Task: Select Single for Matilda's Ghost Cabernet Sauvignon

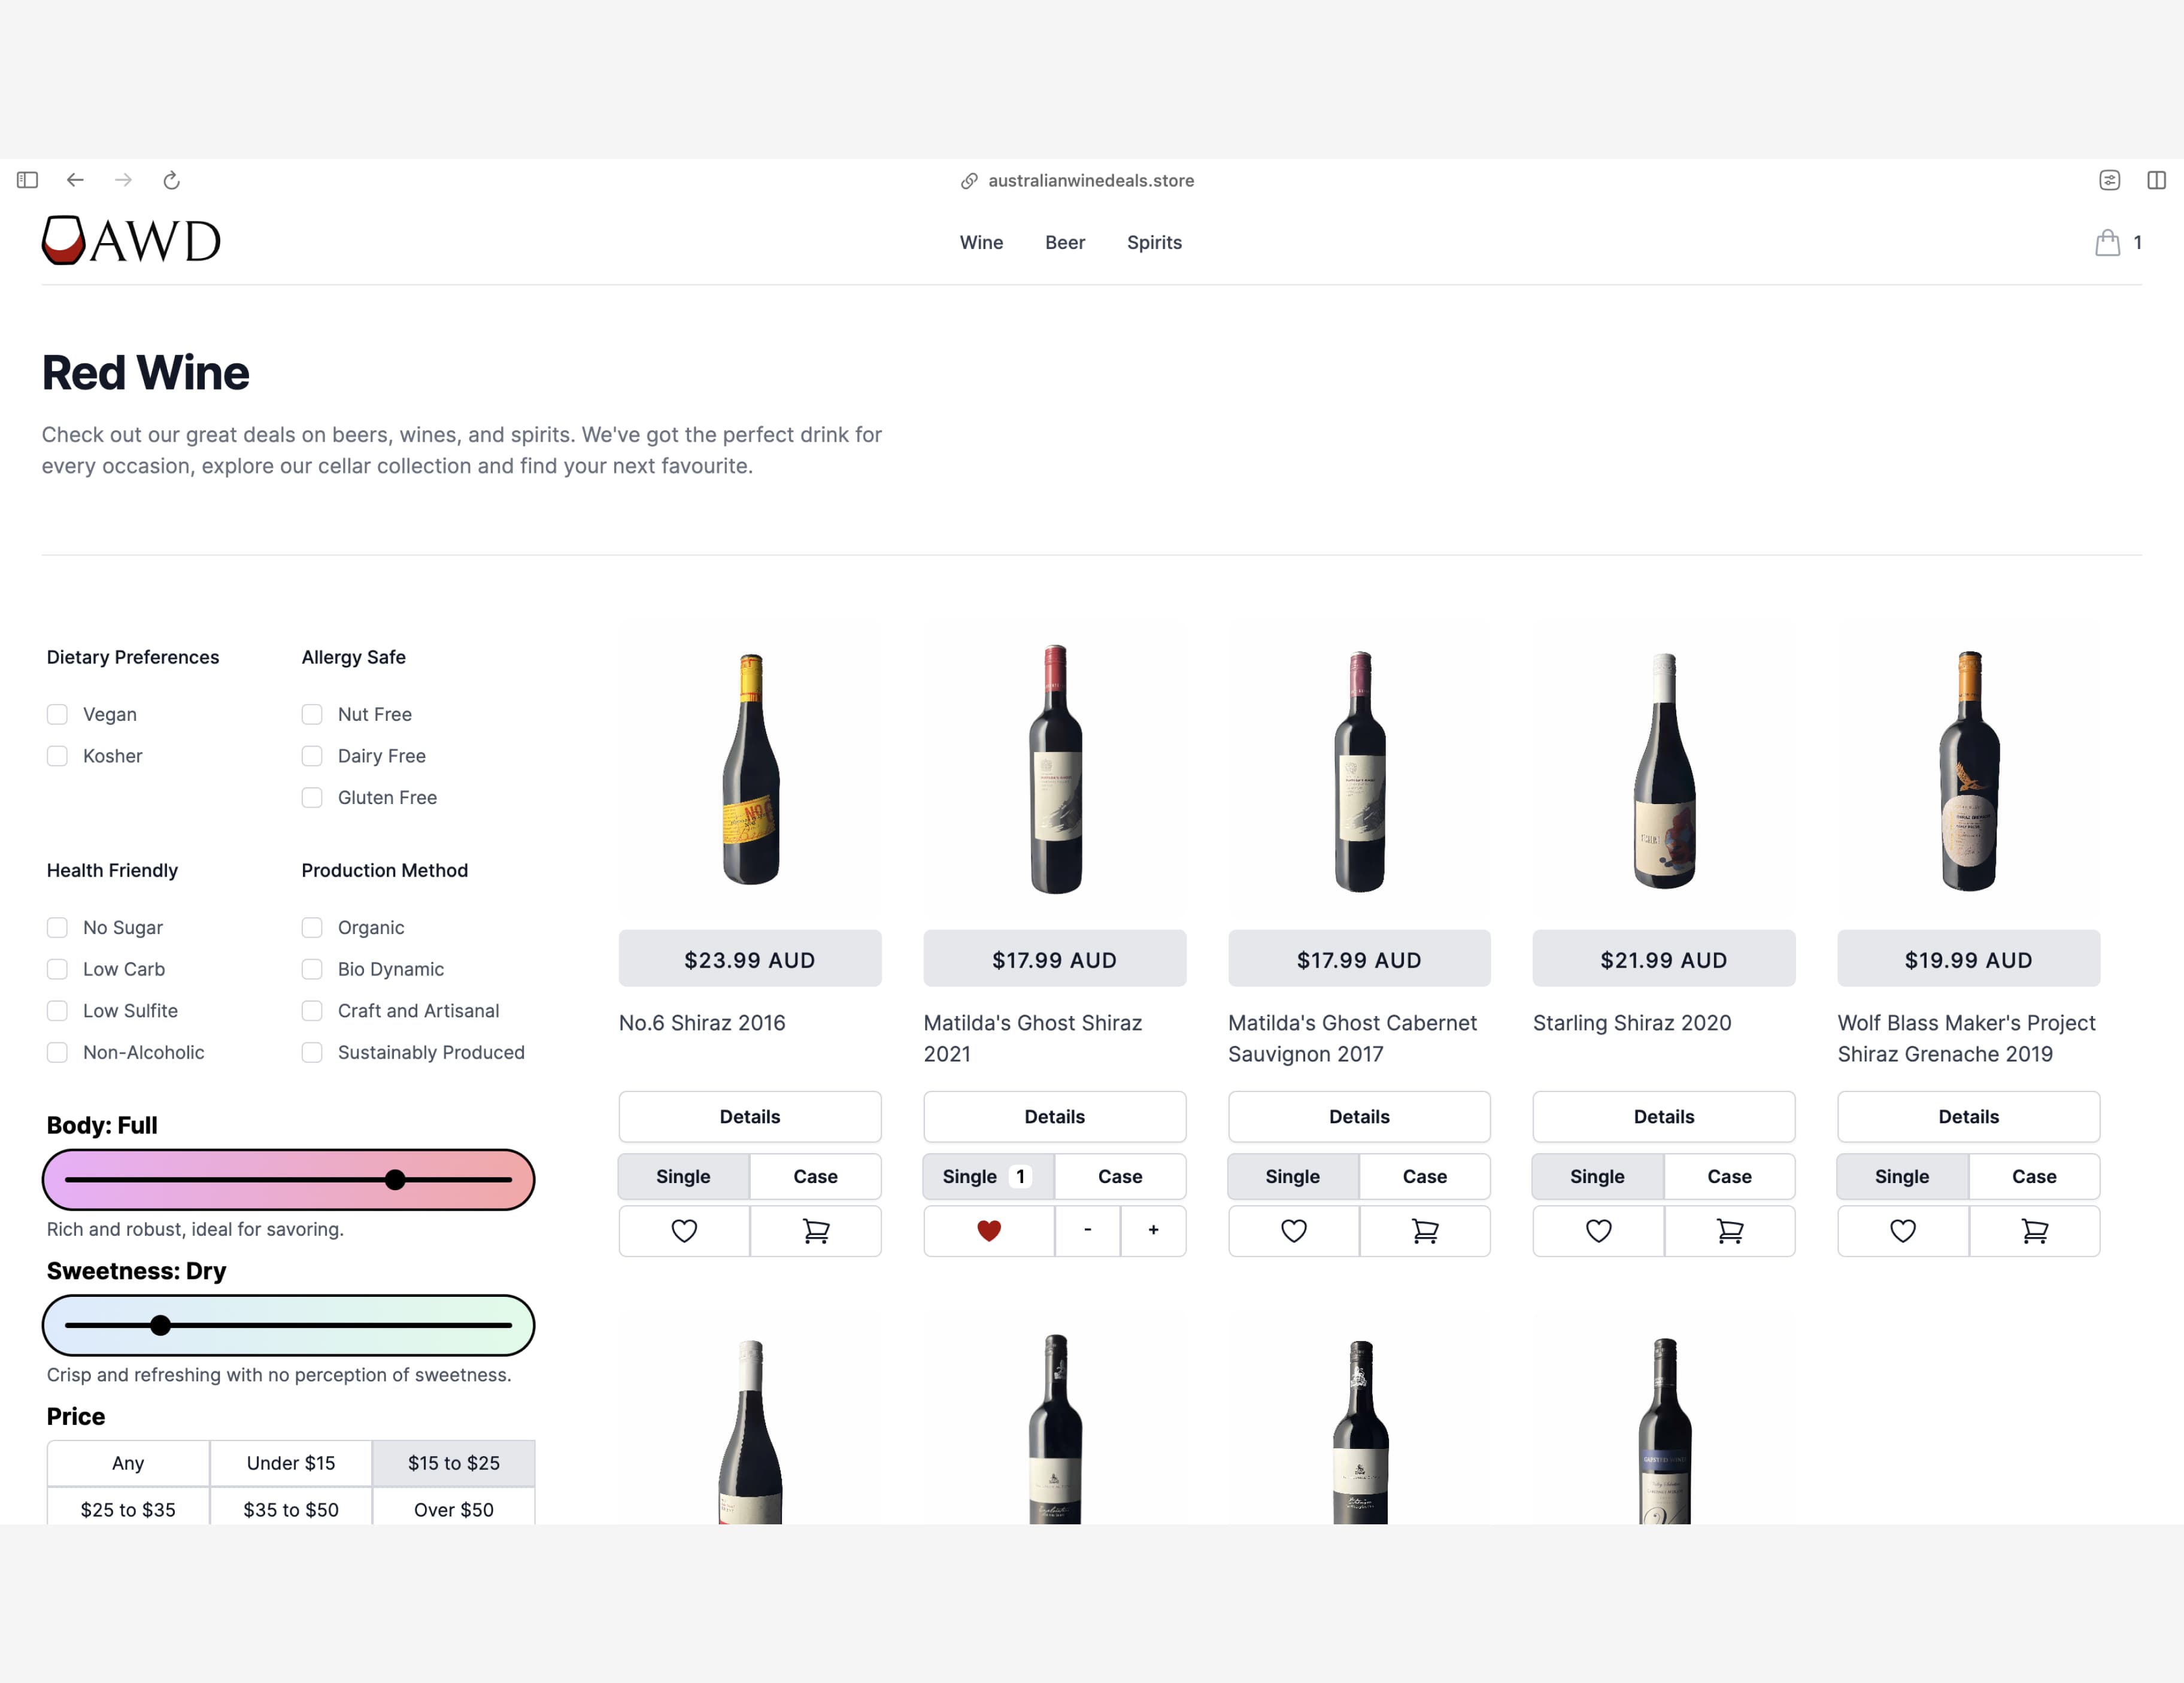Action: coord(1293,1176)
